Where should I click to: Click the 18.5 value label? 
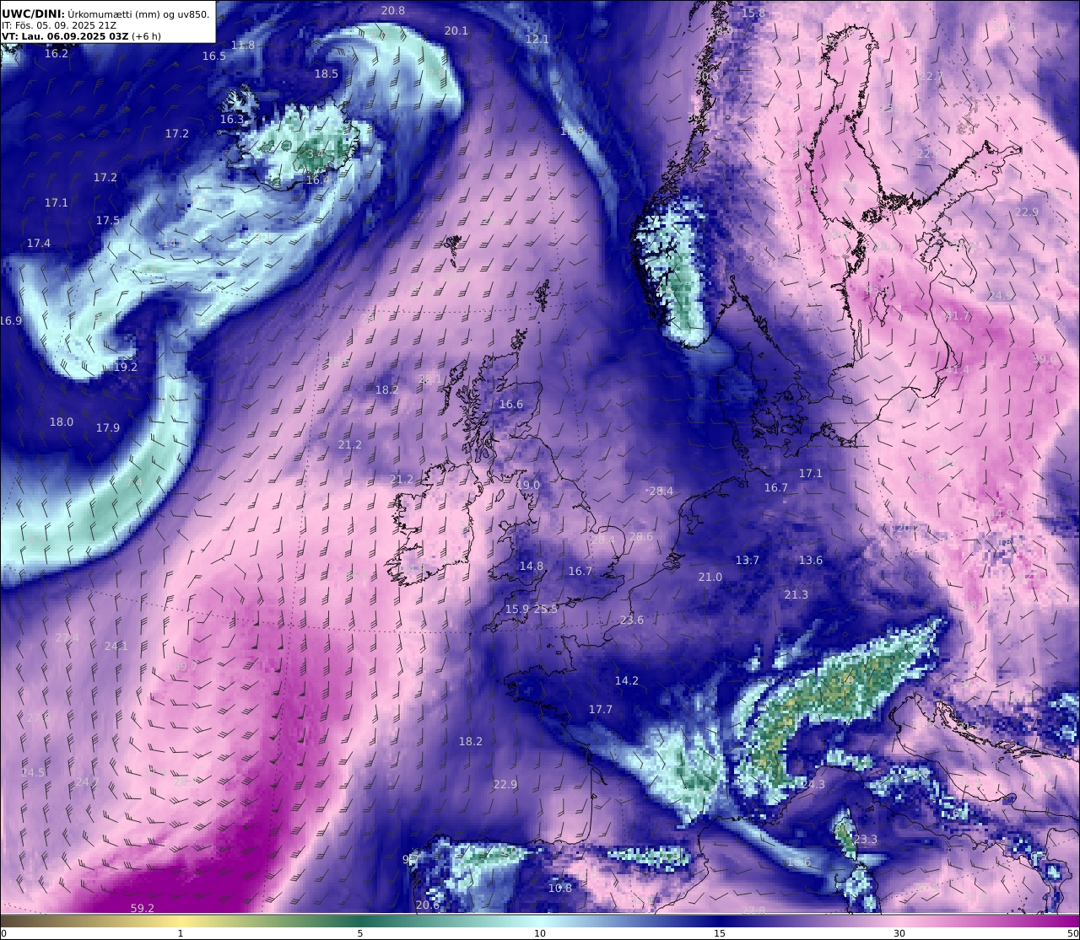coord(327,73)
